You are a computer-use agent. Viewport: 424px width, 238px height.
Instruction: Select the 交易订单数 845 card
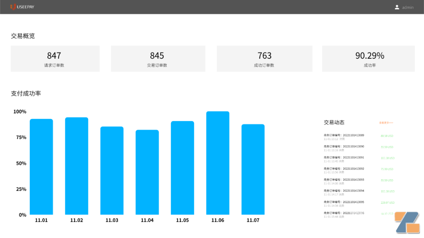(x=158, y=59)
